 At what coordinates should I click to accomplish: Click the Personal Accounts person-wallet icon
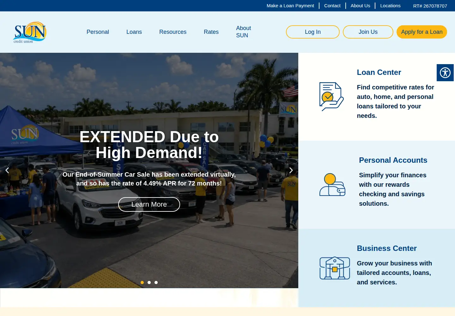coord(332,185)
